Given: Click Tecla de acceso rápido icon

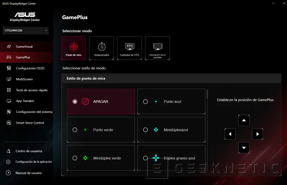Looking at the screenshot, I should (x=9, y=90).
